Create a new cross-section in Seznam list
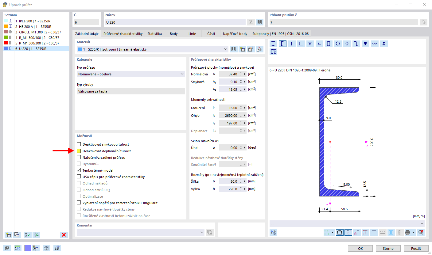This screenshot has width=432, height=255. (x=8, y=235)
